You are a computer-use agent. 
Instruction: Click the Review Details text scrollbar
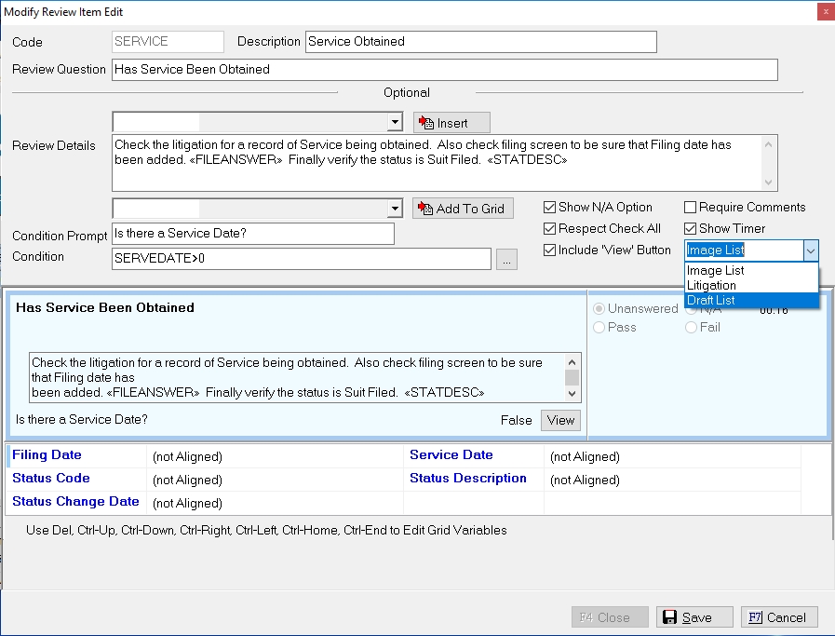point(769,163)
